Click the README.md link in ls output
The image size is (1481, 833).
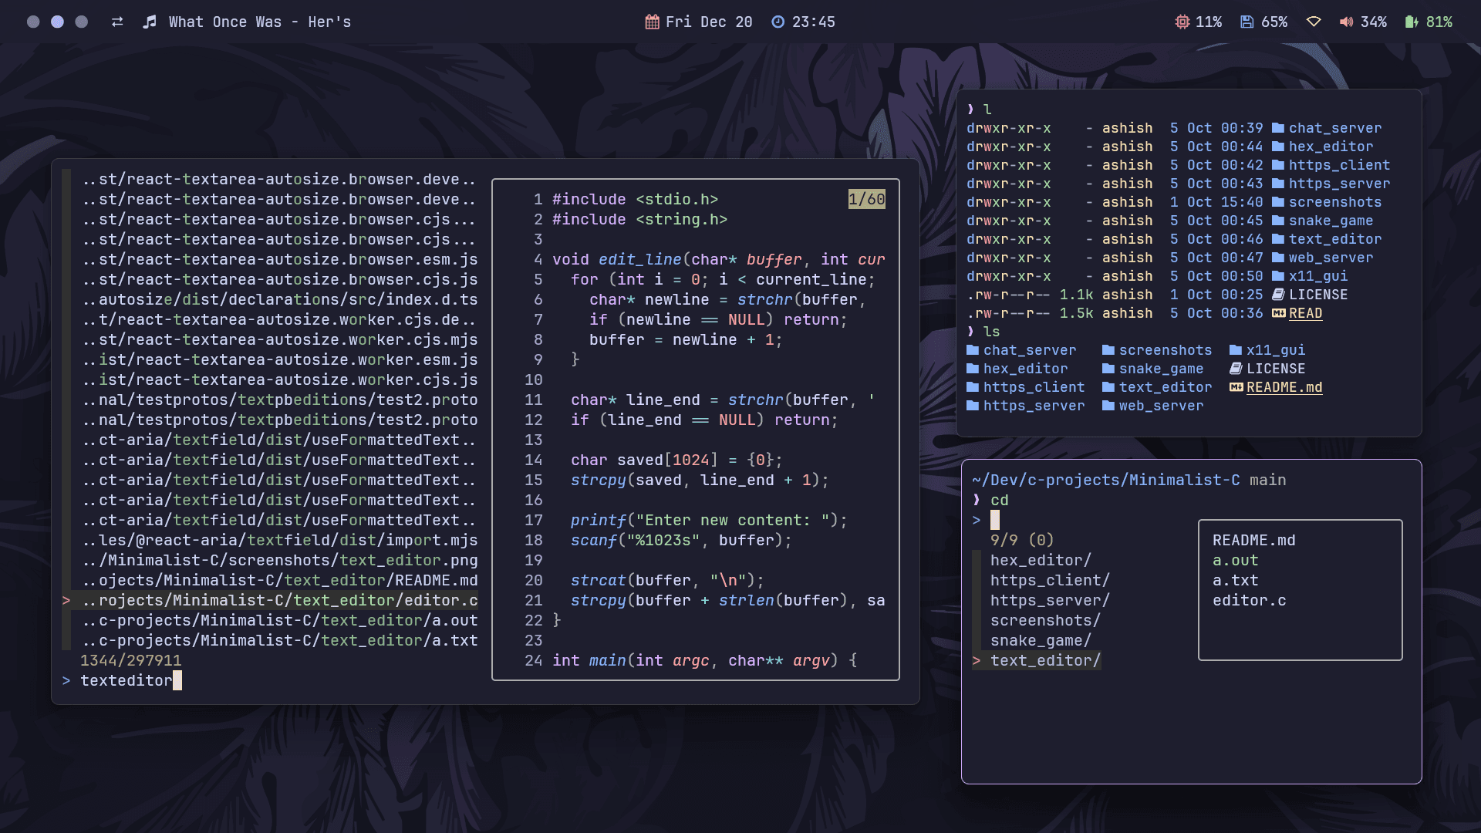click(x=1284, y=387)
